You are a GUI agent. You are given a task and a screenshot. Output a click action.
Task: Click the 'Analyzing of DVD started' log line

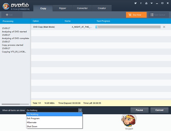tap(14, 32)
